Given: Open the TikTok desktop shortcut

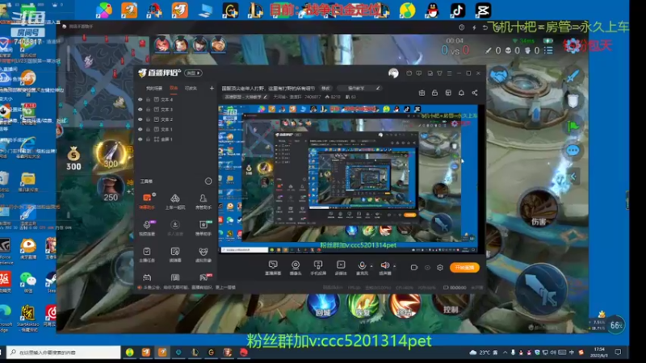Looking at the screenshot, I should point(458,10).
